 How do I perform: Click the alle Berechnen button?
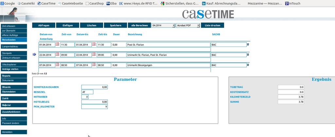tap(139, 25)
